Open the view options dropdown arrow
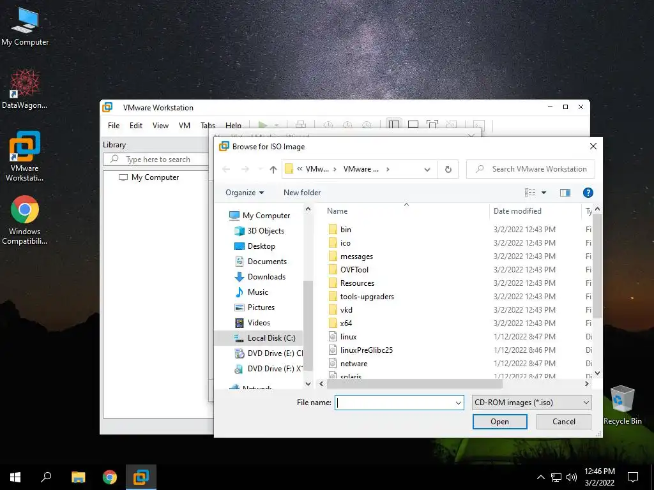The width and height of the screenshot is (654, 490). click(544, 193)
